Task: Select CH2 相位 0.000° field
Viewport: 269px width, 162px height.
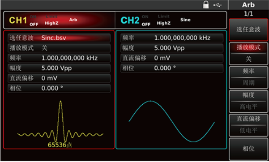Action: click(x=172, y=68)
